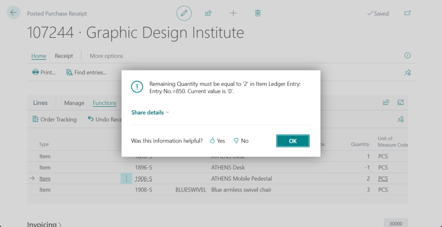
Task: Click the trash delete icon
Action: click(x=258, y=13)
